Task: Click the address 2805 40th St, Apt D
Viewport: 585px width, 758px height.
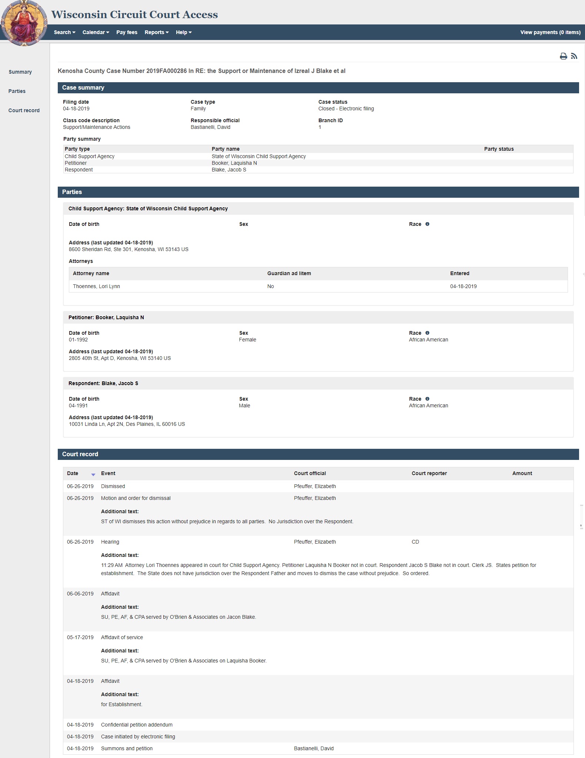Action: (x=120, y=358)
